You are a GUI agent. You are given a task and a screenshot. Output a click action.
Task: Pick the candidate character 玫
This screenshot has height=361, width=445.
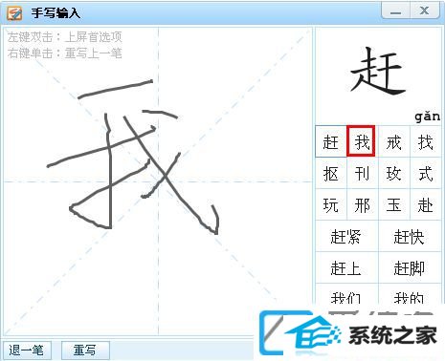coord(393,173)
